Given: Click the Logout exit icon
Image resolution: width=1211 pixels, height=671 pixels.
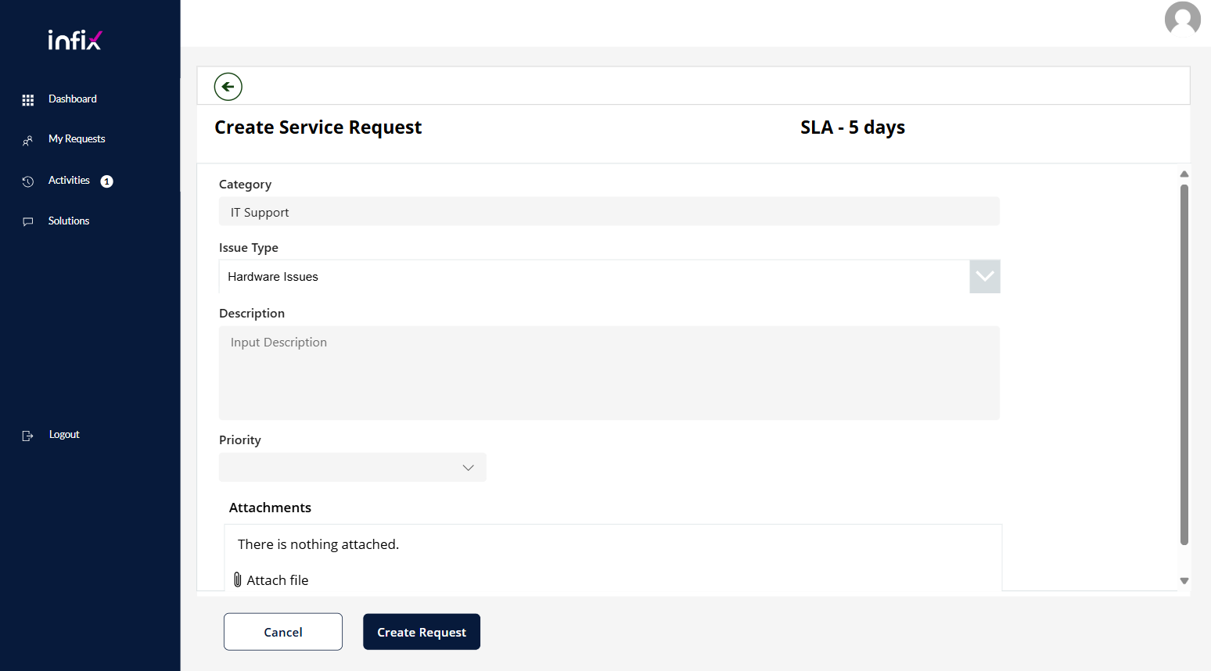Looking at the screenshot, I should point(28,436).
